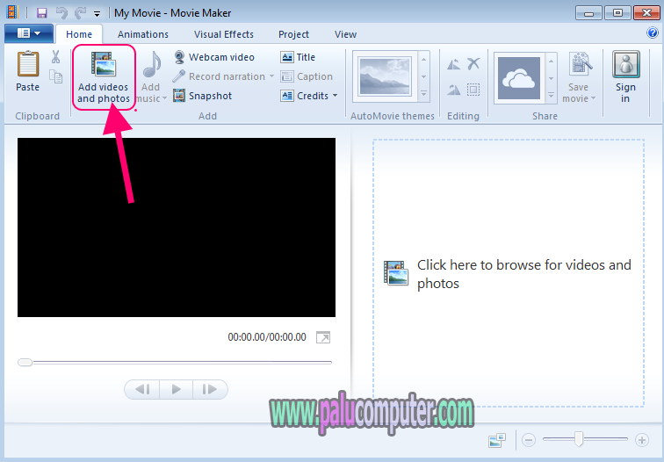The height and width of the screenshot is (462, 664).
Task: Click the Add music note icon
Action: (152, 64)
